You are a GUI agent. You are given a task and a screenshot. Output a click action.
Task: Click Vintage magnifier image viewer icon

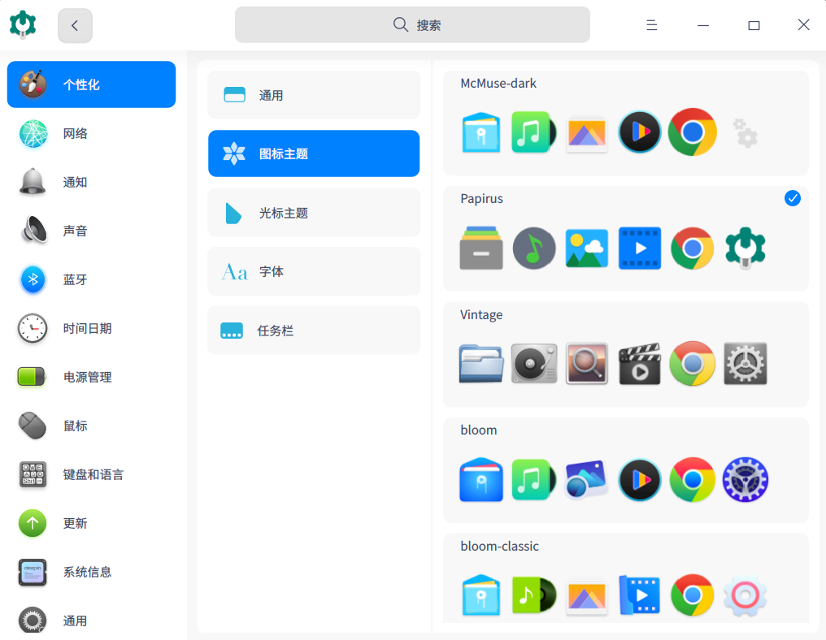point(587,364)
